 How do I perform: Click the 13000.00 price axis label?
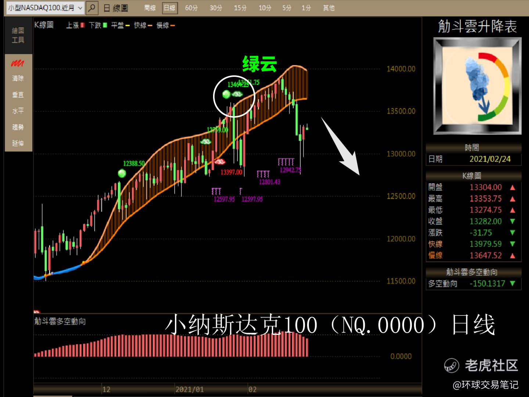(x=401, y=154)
